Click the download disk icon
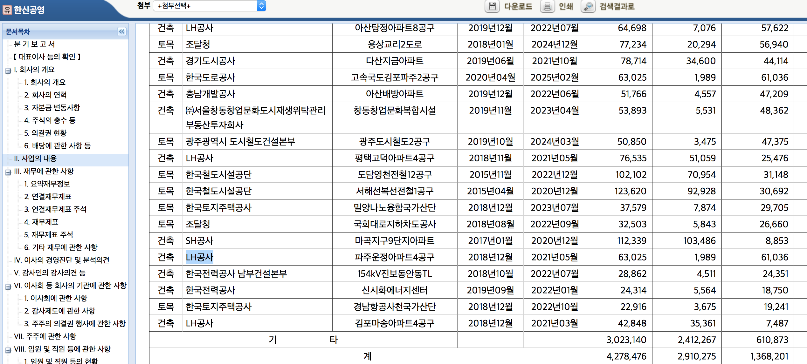The image size is (807, 364). point(492,6)
